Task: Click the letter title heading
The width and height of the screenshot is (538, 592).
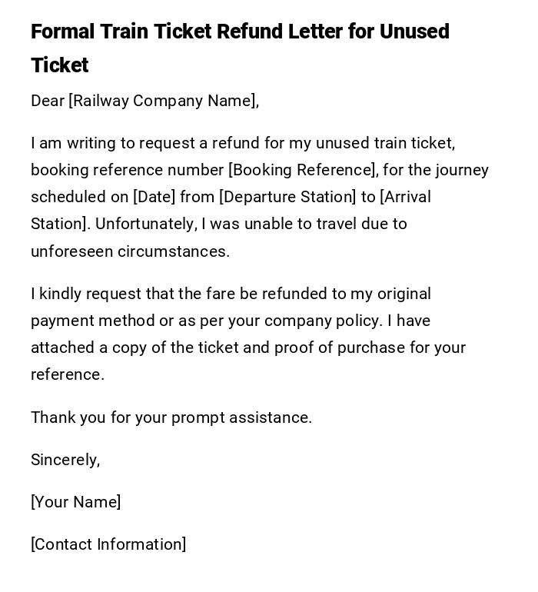Action: click(240, 32)
